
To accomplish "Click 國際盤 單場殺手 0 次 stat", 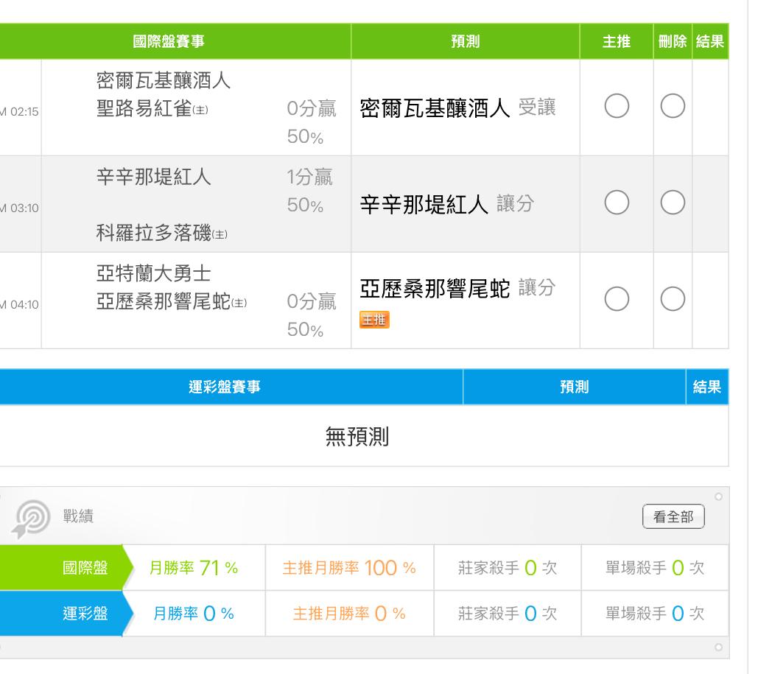I will click(655, 568).
